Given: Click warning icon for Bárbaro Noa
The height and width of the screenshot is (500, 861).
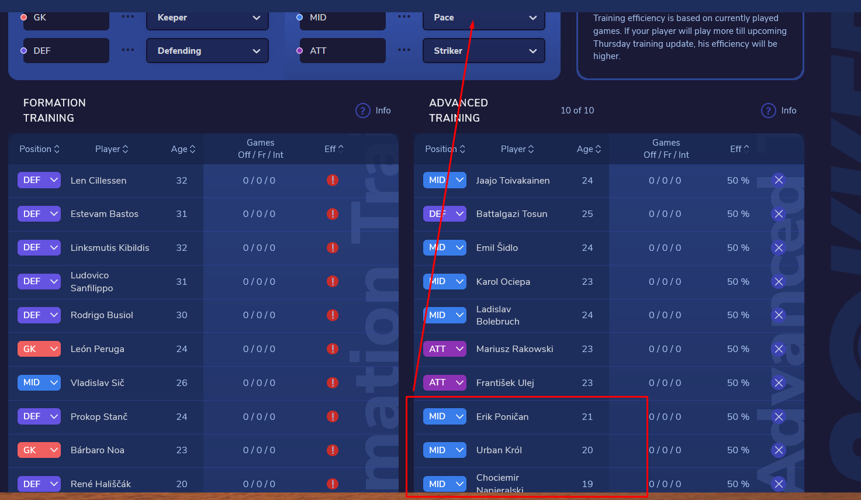Looking at the screenshot, I should (x=333, y=450).
